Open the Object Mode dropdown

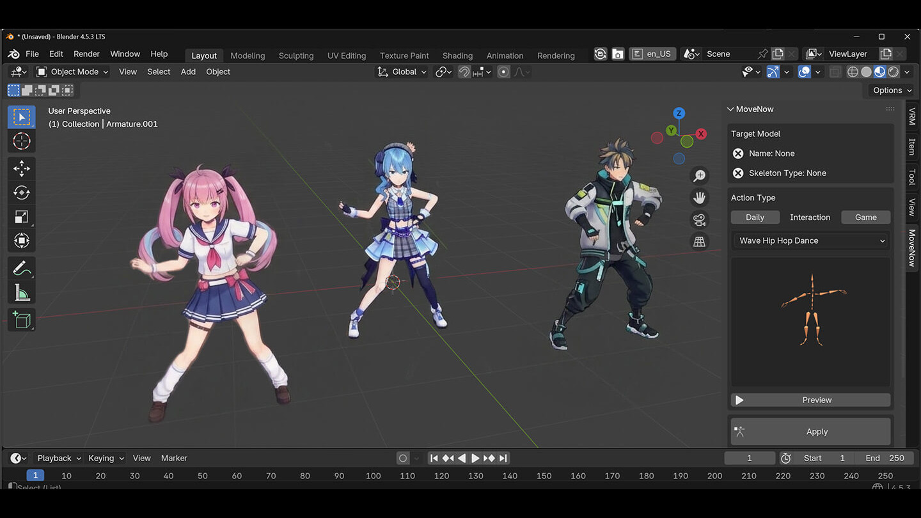72,72
